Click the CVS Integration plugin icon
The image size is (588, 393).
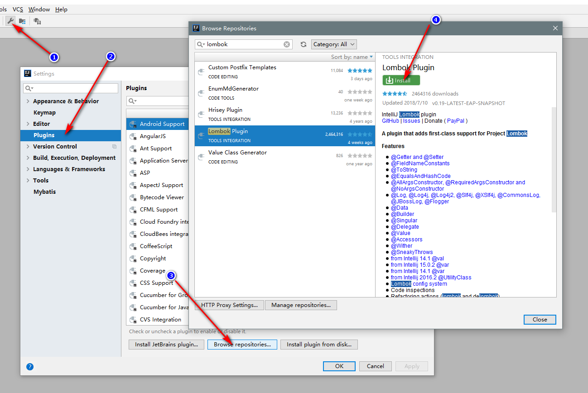(133, 320)
